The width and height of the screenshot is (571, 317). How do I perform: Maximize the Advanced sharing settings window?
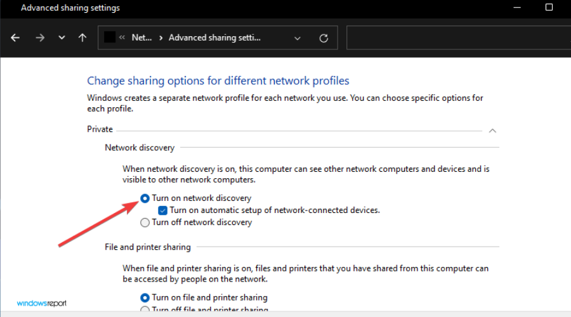(x=549, y=7)
